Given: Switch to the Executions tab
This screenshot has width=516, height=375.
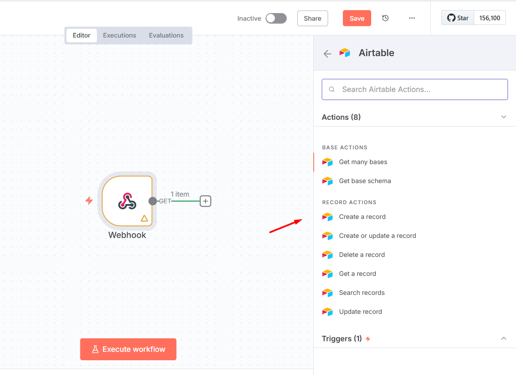Looking at the screenshot, I should (x=119, y=35).
